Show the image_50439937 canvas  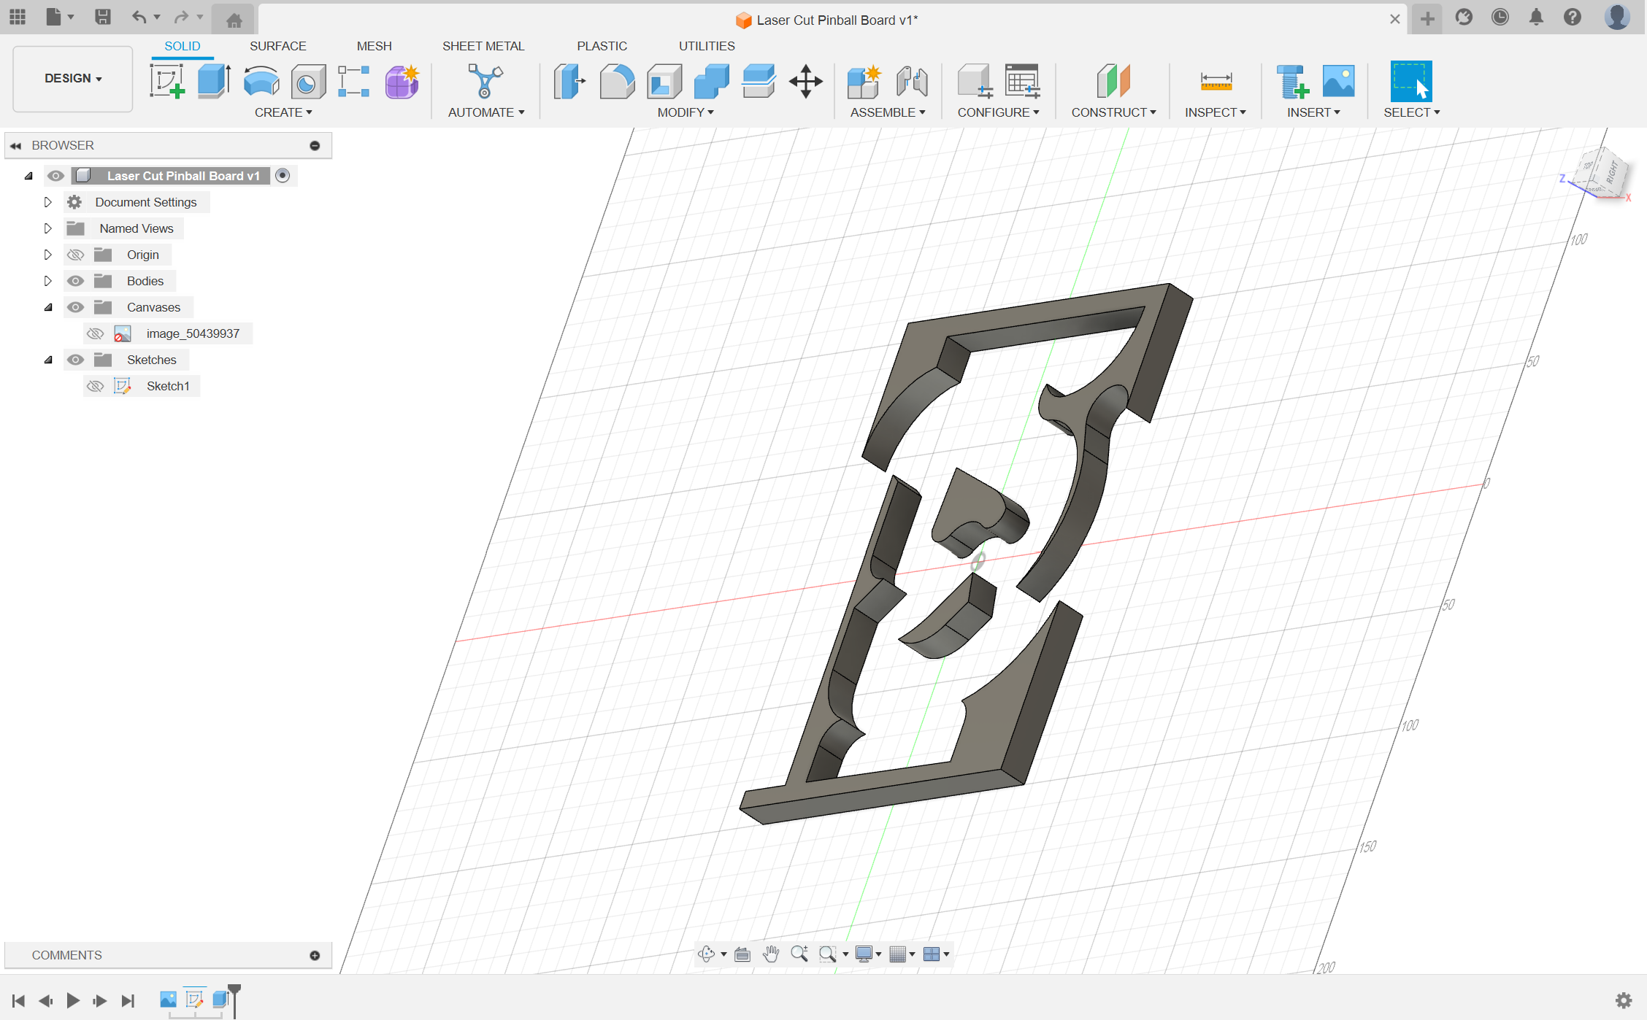95,333
